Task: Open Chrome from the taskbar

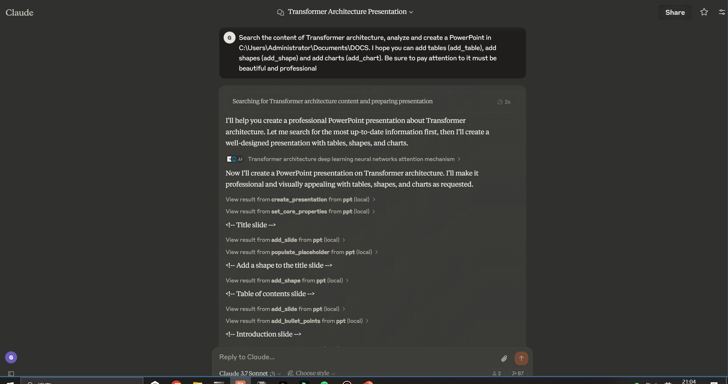Action: click(176, 383)
